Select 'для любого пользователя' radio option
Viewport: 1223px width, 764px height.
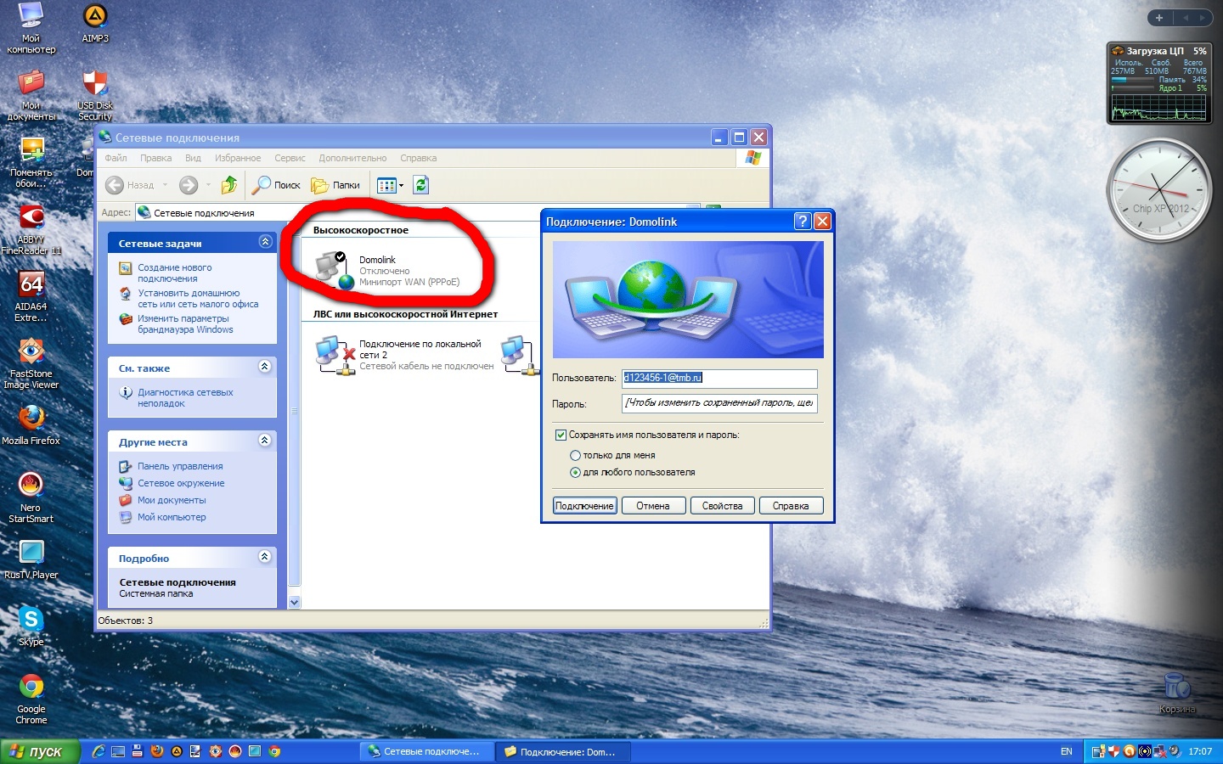(x=575, y=472)
